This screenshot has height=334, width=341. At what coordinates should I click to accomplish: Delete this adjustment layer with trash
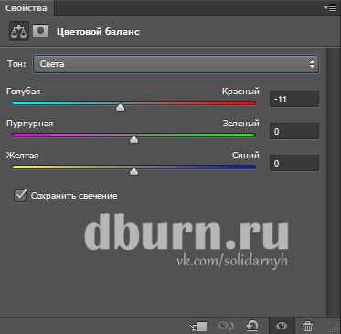(307, 326)
